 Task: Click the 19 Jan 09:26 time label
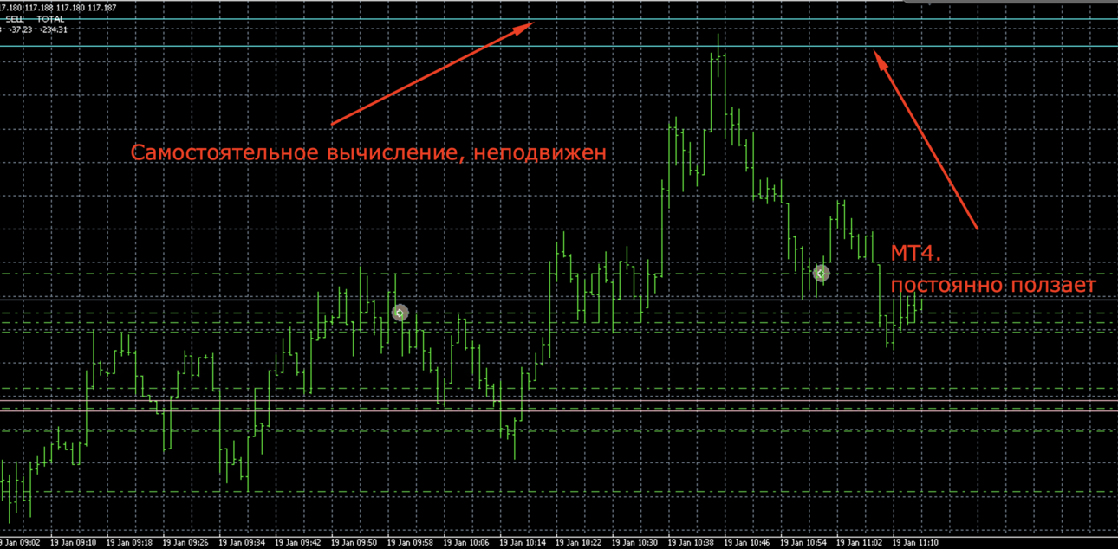click(x=185, y=543)
